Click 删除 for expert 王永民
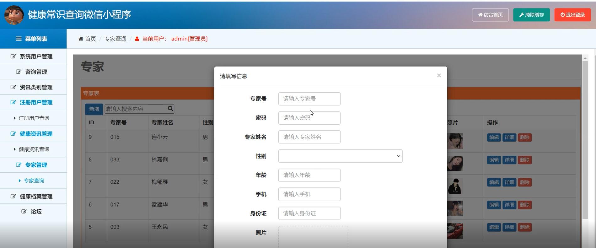 [524, 227]
